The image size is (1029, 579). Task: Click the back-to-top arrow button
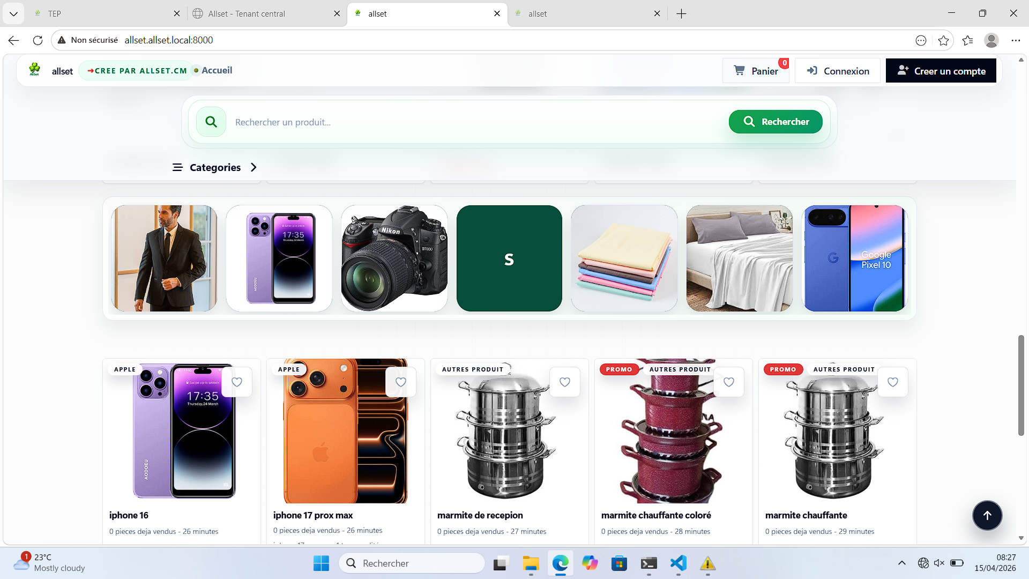coord(987,516)
